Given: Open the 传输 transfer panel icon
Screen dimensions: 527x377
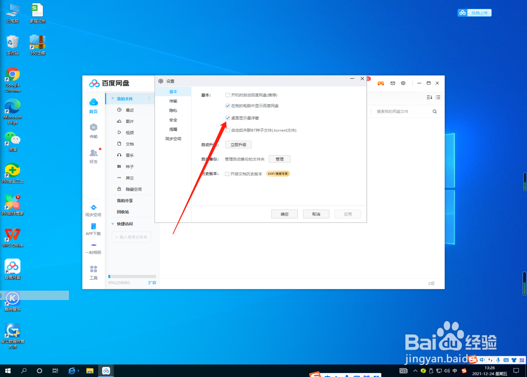Looking at the screenshot, I should [x=93, y=131].
